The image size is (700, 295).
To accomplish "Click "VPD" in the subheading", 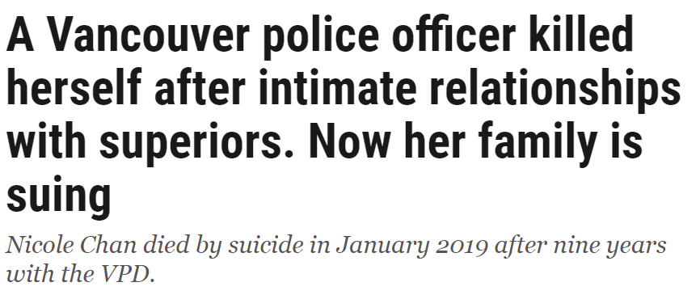I will (126, 273).
